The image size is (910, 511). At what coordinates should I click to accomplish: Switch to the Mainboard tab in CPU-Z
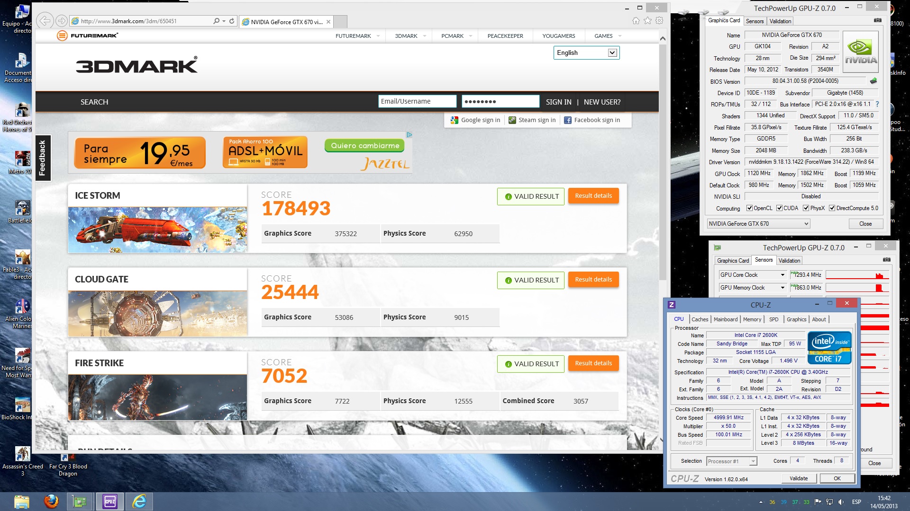tap(725, 319)
